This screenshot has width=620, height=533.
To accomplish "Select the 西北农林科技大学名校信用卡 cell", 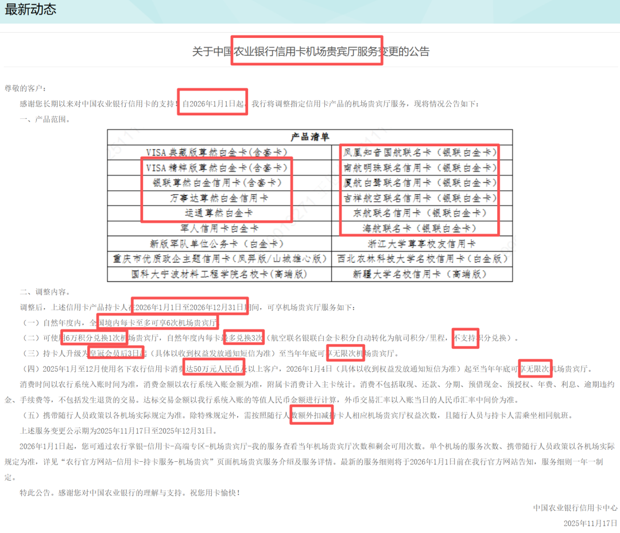I will tap(422, 259).
